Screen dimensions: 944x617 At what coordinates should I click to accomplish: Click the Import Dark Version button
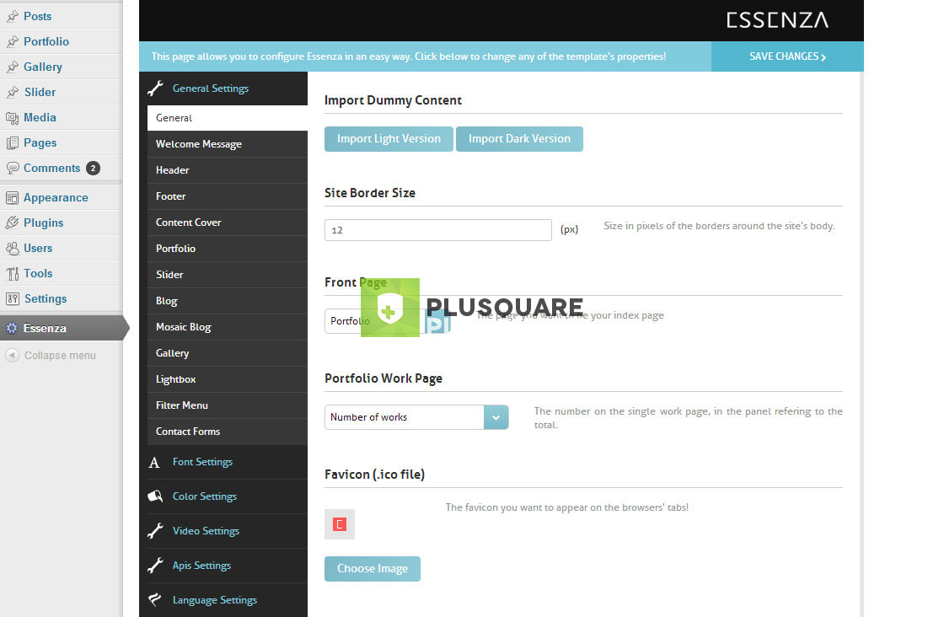(519, 139)
